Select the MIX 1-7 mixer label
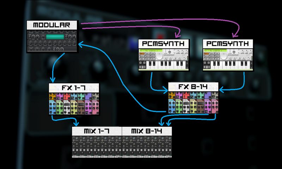This screenshot has width=282, height=169. coord(97,131)
